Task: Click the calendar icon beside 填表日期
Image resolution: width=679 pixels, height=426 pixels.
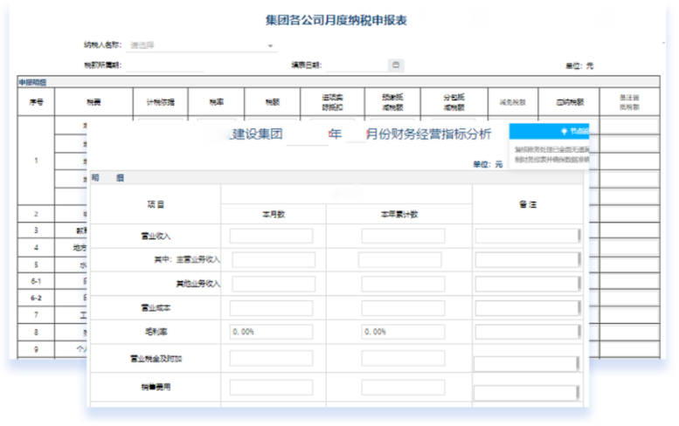Action: click(395, 65)
